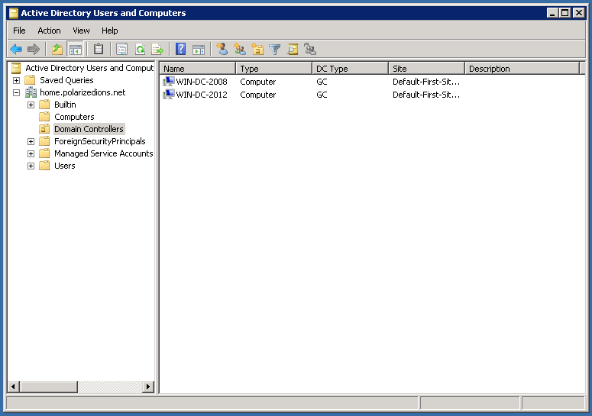Open Help with the question mark icon

pyautogui.click(x=181, y=50)
